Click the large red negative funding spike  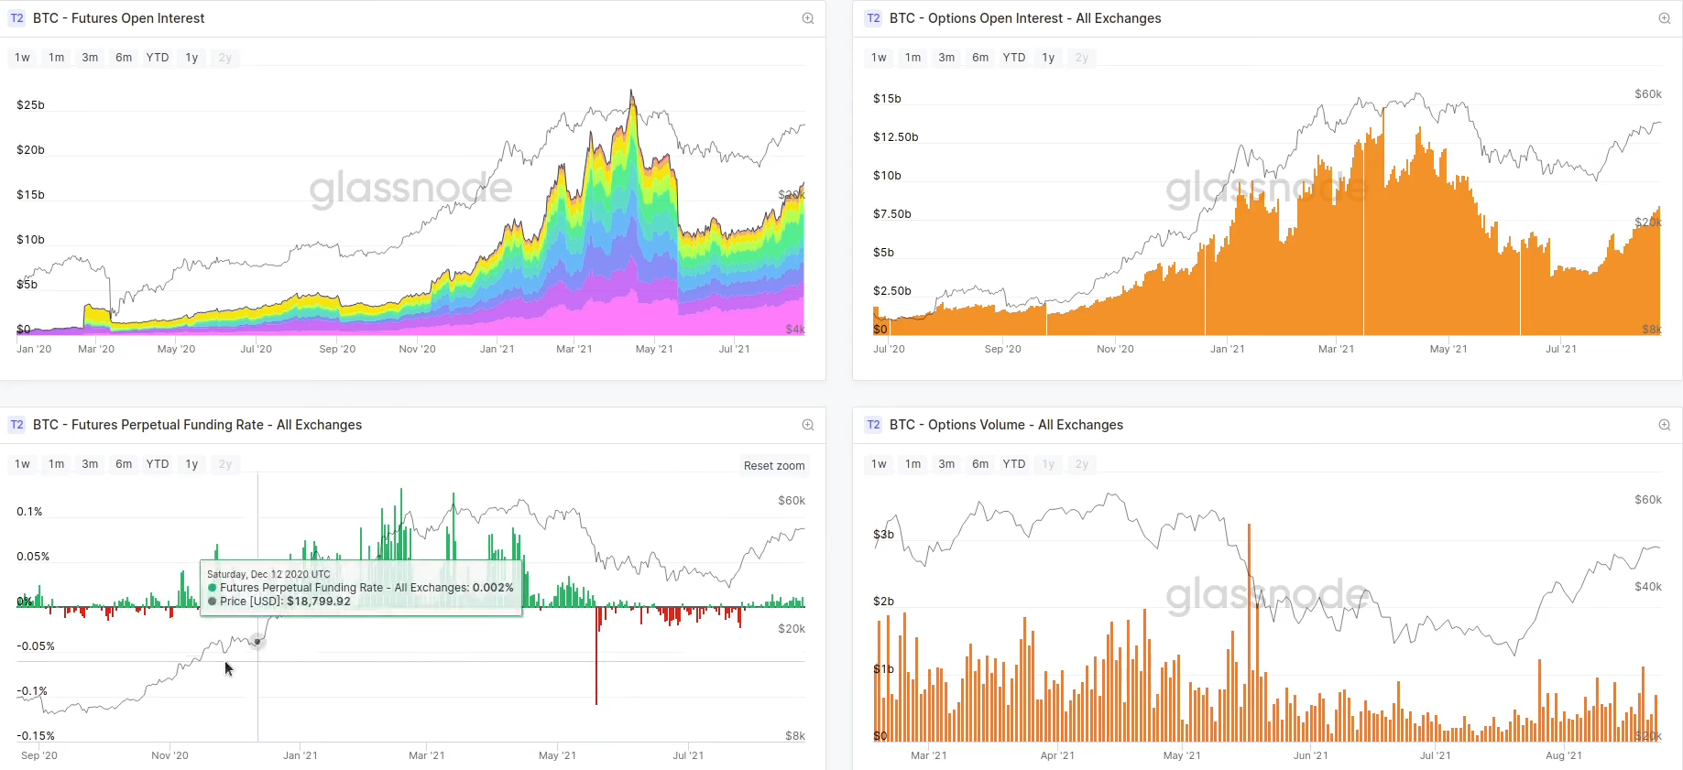(596, 656)
